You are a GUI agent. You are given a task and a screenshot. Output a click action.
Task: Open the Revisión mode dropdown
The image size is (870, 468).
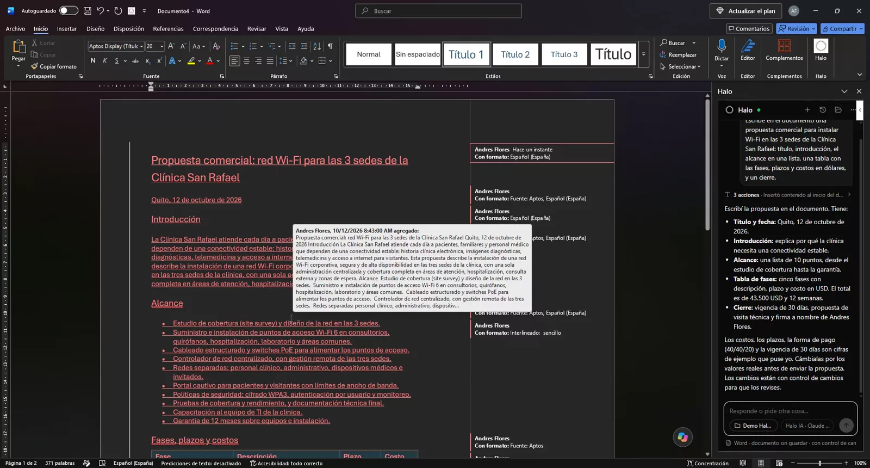pos(797,29)
